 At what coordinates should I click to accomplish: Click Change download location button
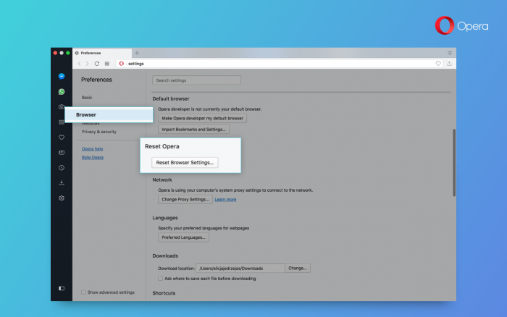pyautogui.click(x=298, y=269)
